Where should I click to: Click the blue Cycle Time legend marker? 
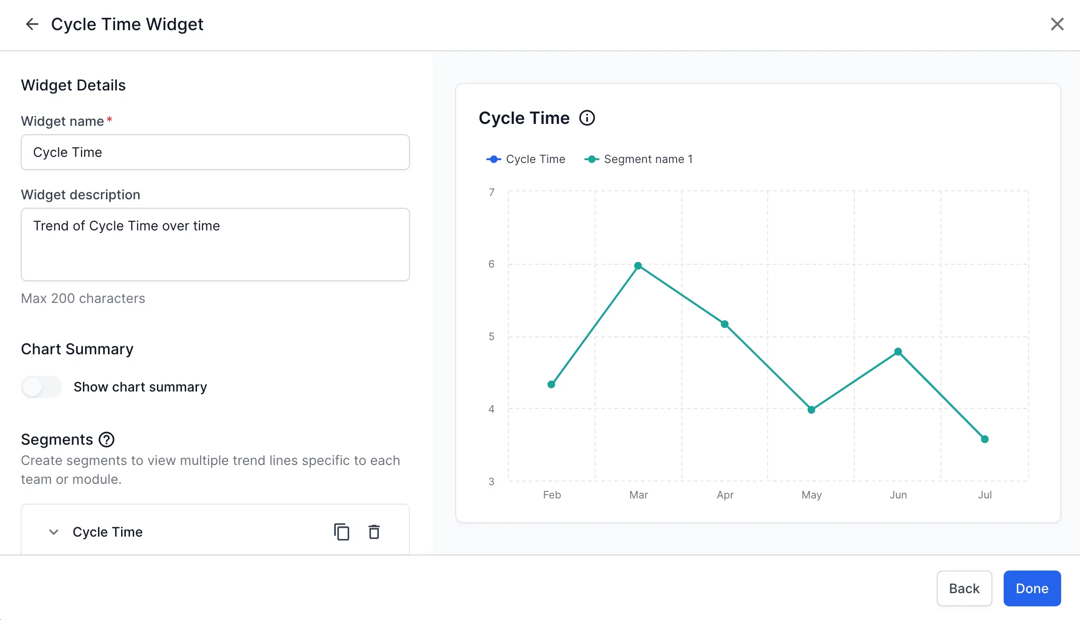click(493, 159)
